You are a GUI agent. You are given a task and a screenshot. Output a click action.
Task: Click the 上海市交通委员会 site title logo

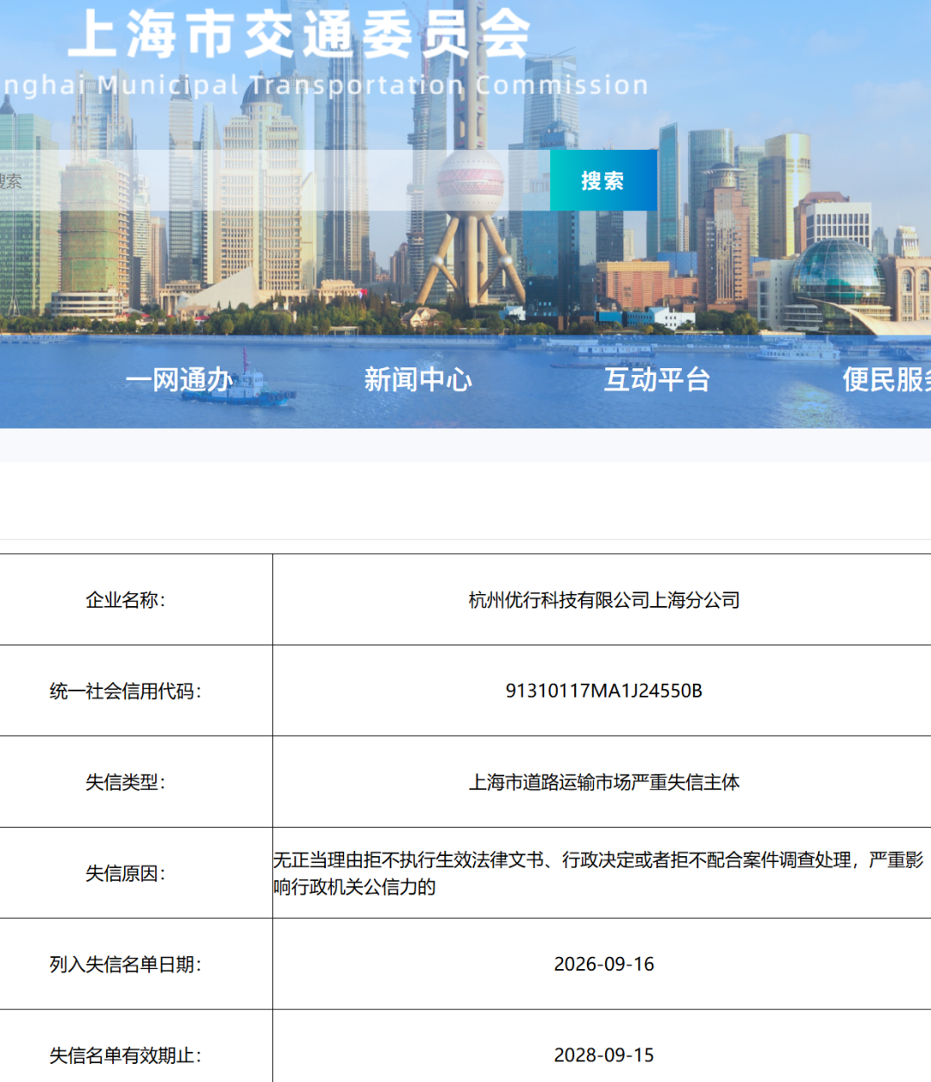[299, 34]
